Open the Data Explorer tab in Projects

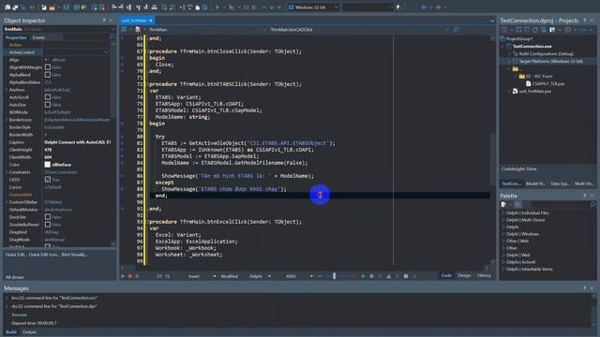[x=560, y=183]
